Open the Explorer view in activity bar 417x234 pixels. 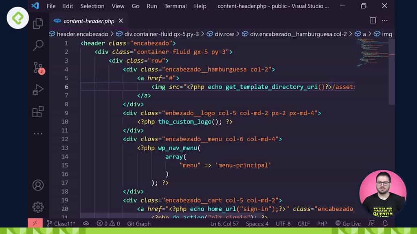point(38,23)
